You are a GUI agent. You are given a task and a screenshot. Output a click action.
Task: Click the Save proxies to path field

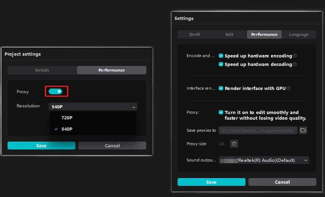click(x=258, y=130)
